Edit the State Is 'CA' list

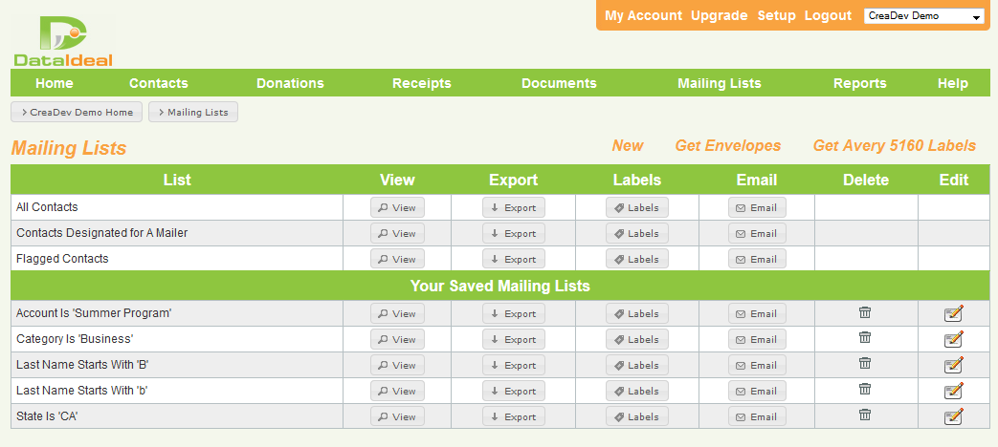pos(953,416)
